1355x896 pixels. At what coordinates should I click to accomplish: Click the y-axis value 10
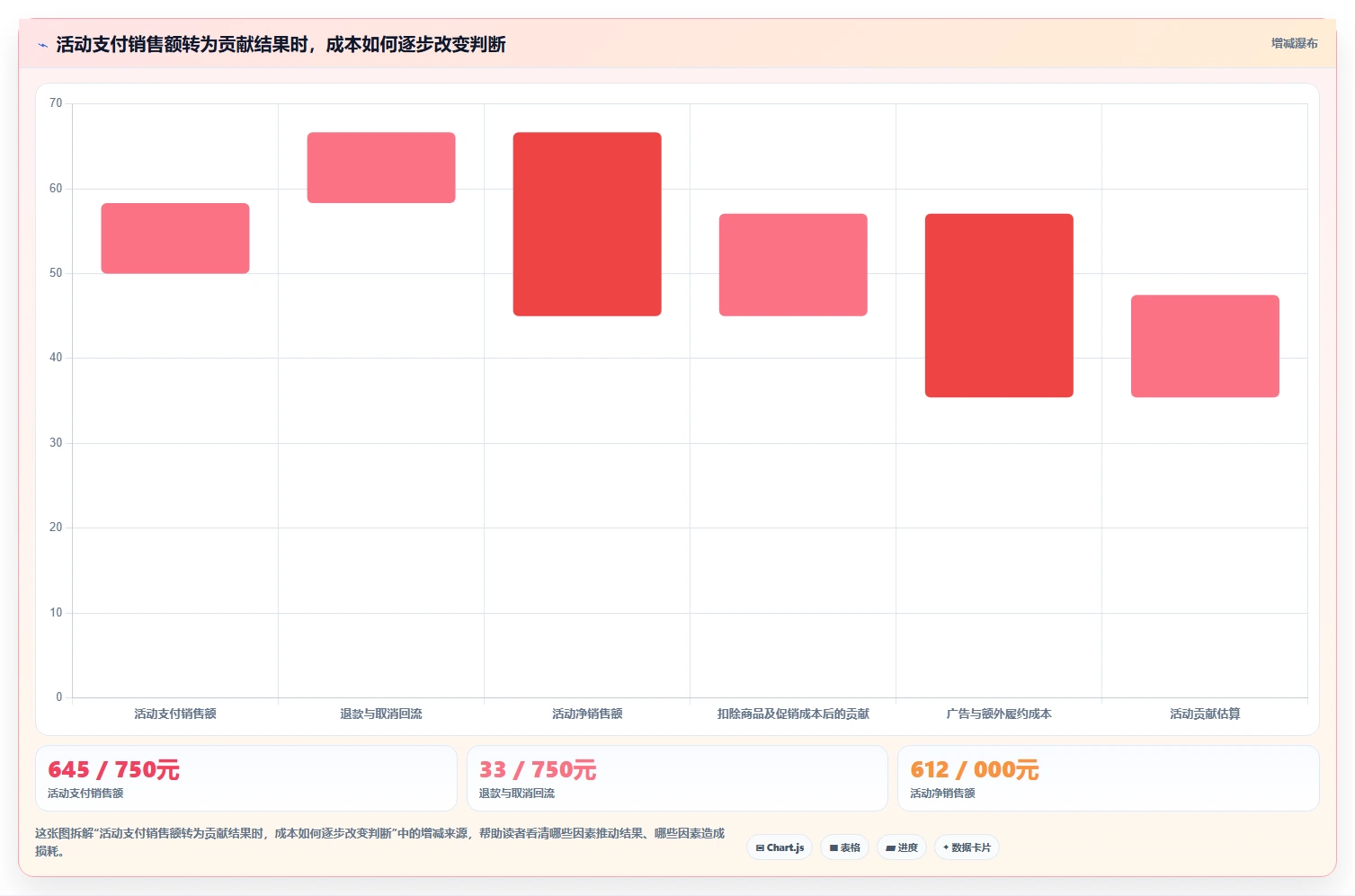[x=56, y=613]
